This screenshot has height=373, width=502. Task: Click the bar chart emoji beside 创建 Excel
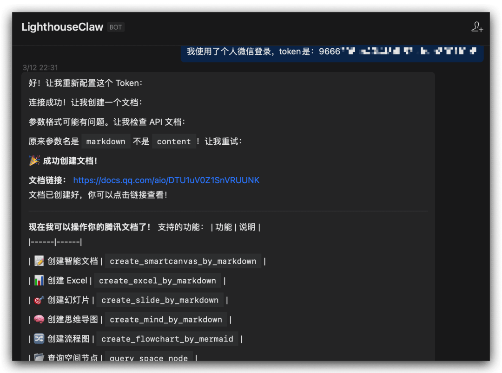40,280
